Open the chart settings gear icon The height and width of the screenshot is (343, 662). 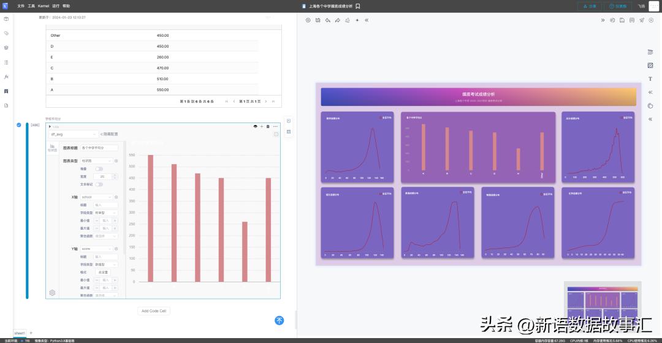(x=52, y=293)
